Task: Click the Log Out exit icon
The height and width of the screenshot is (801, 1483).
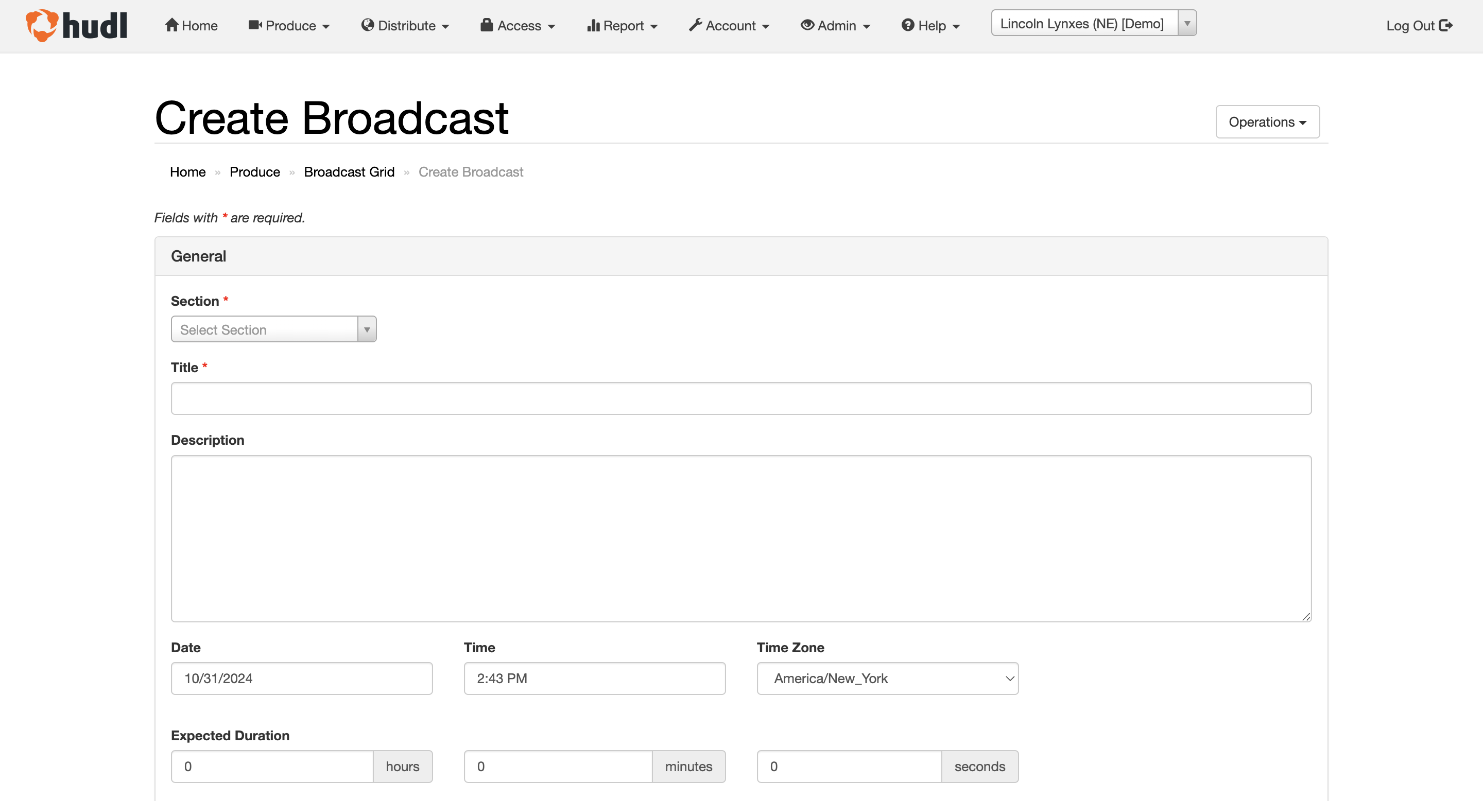Action: [1447, 25]
